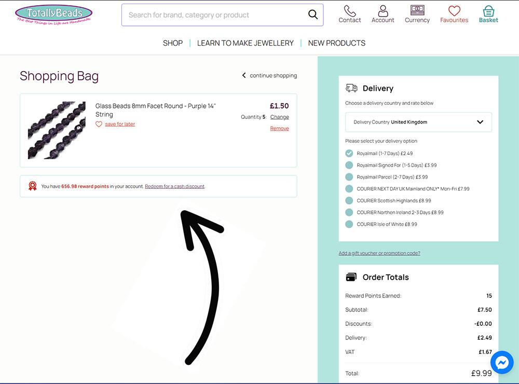
Task: Select COURIER Northen Ireland 2-3 Days £8.99
Action: [349, 212]
